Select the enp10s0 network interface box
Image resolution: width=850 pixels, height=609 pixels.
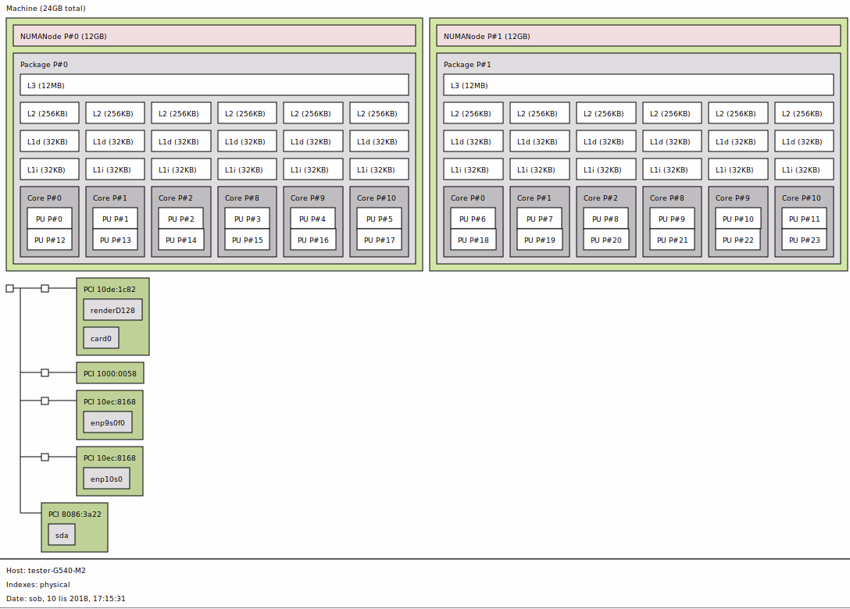[106, 479]
